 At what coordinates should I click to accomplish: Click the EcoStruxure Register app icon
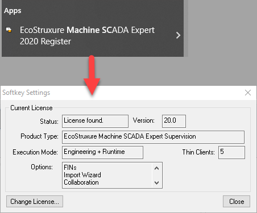tap(9, 30)
